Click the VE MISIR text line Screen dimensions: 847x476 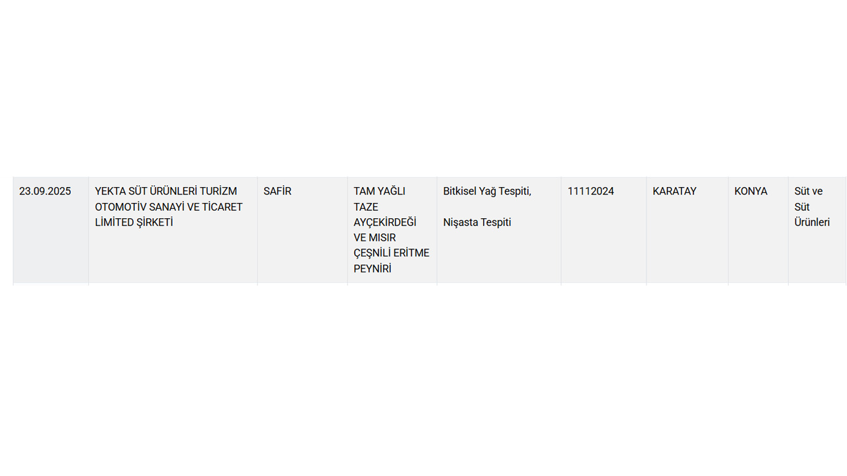[x=375, y=237]
